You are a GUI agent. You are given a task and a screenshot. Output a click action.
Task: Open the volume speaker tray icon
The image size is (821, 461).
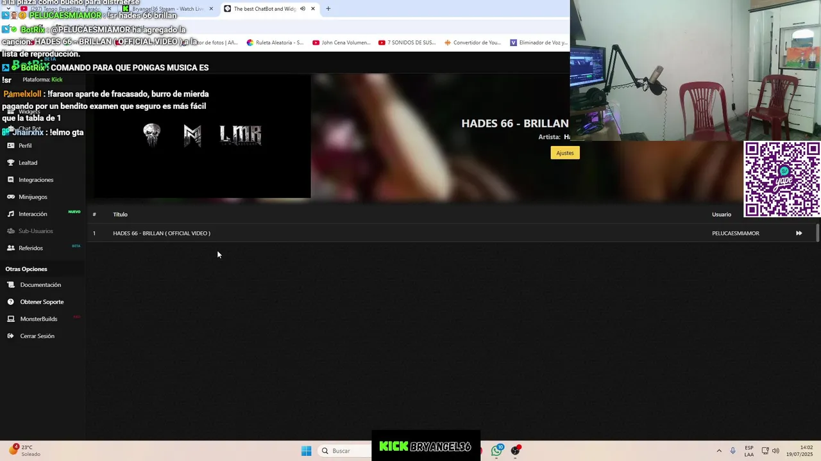pos(775,451)
